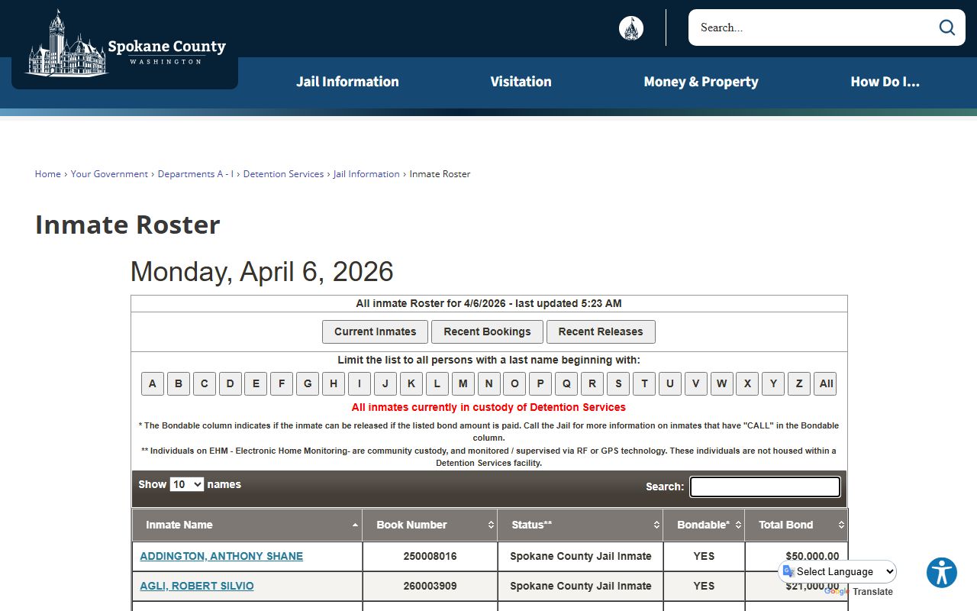Open the Select Language dropdown
Image resolution: width=977 pixels, height=611 pixels.
point(838,571)
